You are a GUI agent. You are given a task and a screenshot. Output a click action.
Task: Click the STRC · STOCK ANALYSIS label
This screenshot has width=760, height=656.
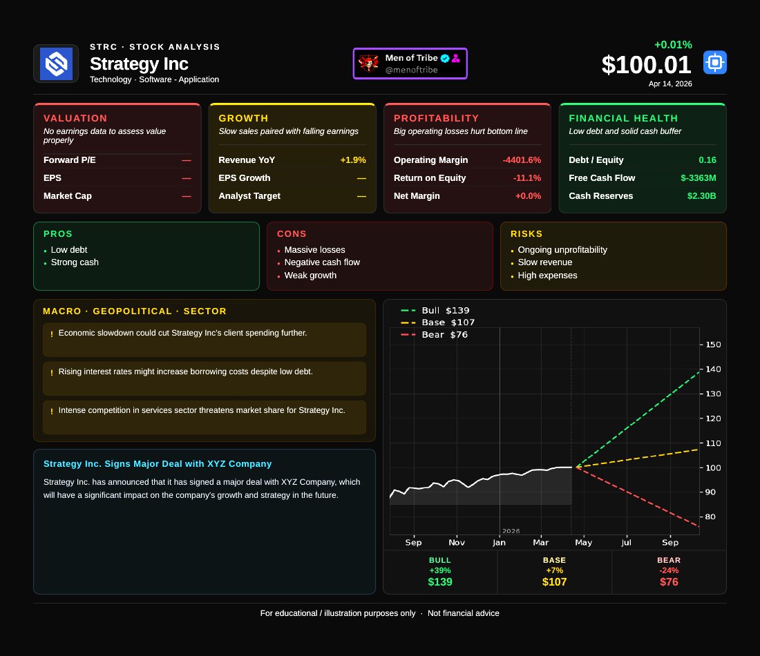point(155,47)
